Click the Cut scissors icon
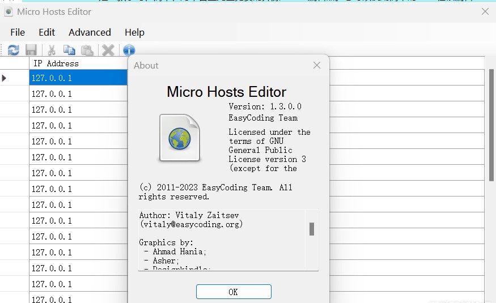This screenshot has width=496, height=303. click(52, 50)
